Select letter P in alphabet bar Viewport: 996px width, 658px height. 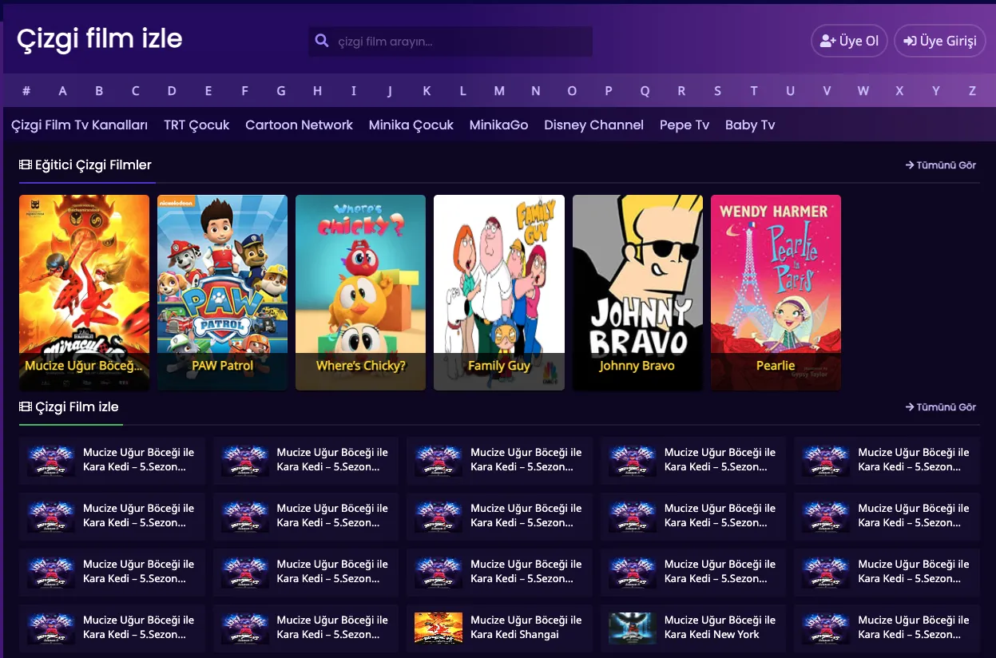coord(609,91)
